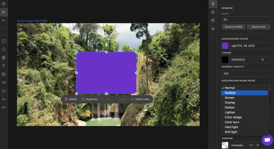Viewport: 274px width, 149px height.
Task: Open the purple background color swatch
Action: (x=225, y=46)
